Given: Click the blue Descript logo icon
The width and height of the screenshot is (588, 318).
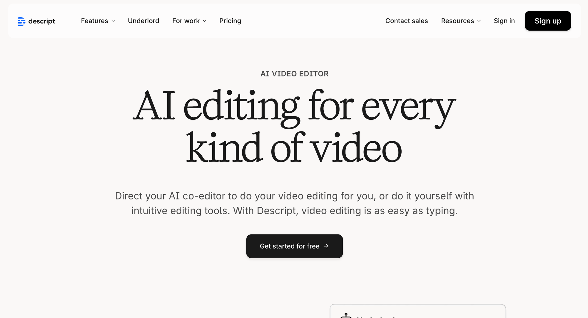Looking at the screenshot, I should [x=21, y=21].
